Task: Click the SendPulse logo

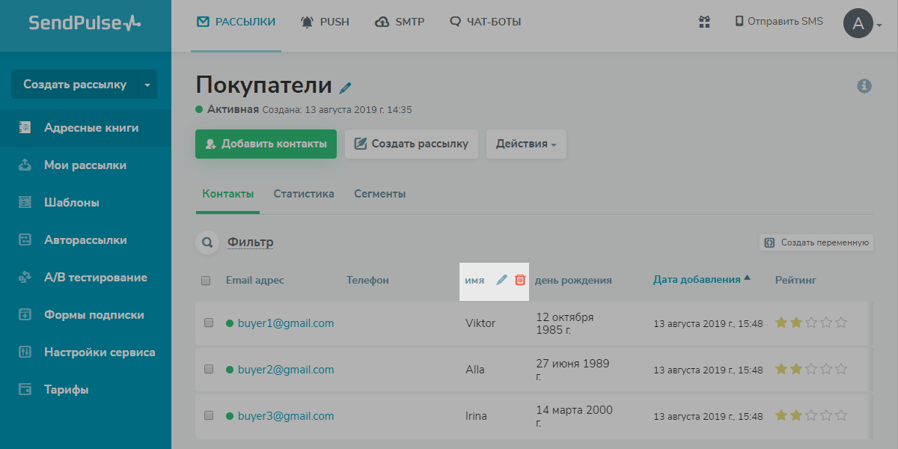Action: click(x=85, y=22)
